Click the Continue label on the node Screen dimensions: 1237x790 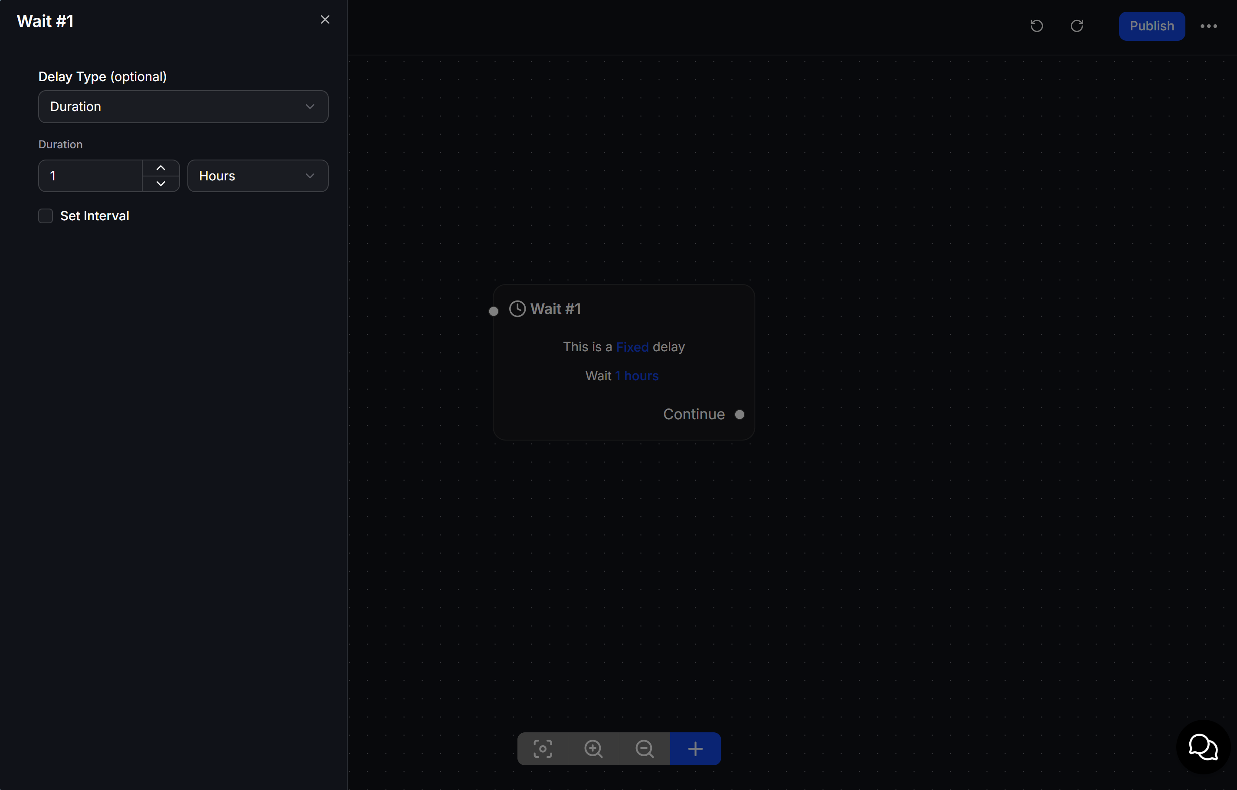694,414
